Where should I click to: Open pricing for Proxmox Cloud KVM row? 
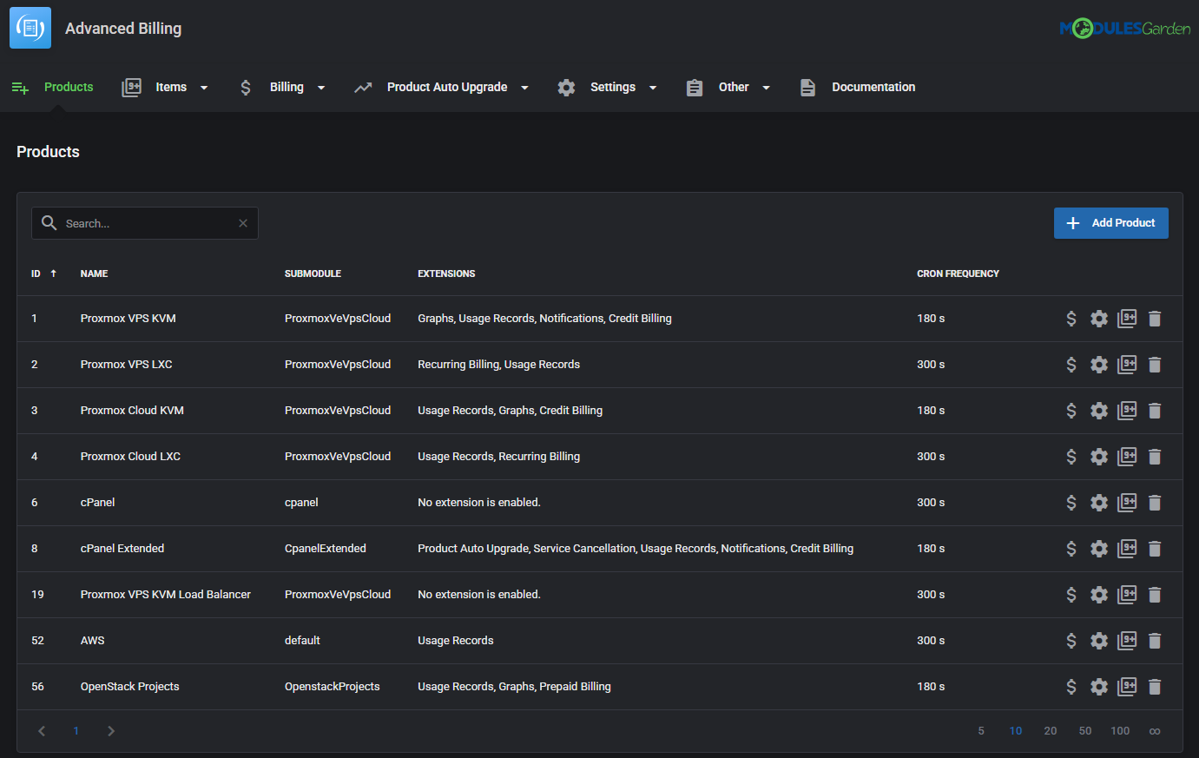[x=1071, y=411]
